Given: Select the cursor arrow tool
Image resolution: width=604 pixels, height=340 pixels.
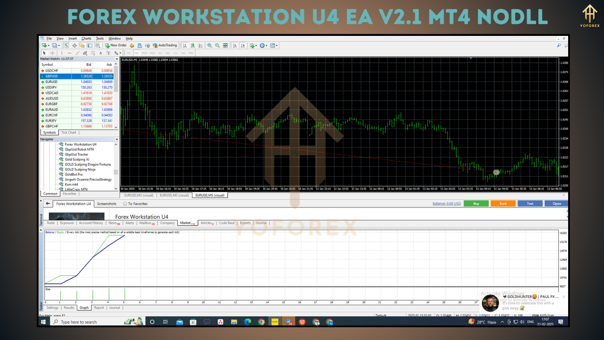Looking at the screenshot, I should (43, 53).
